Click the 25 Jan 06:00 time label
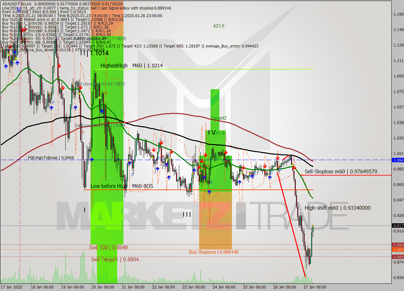This screenshot has height=291, width=404. (x=254, y=287)
